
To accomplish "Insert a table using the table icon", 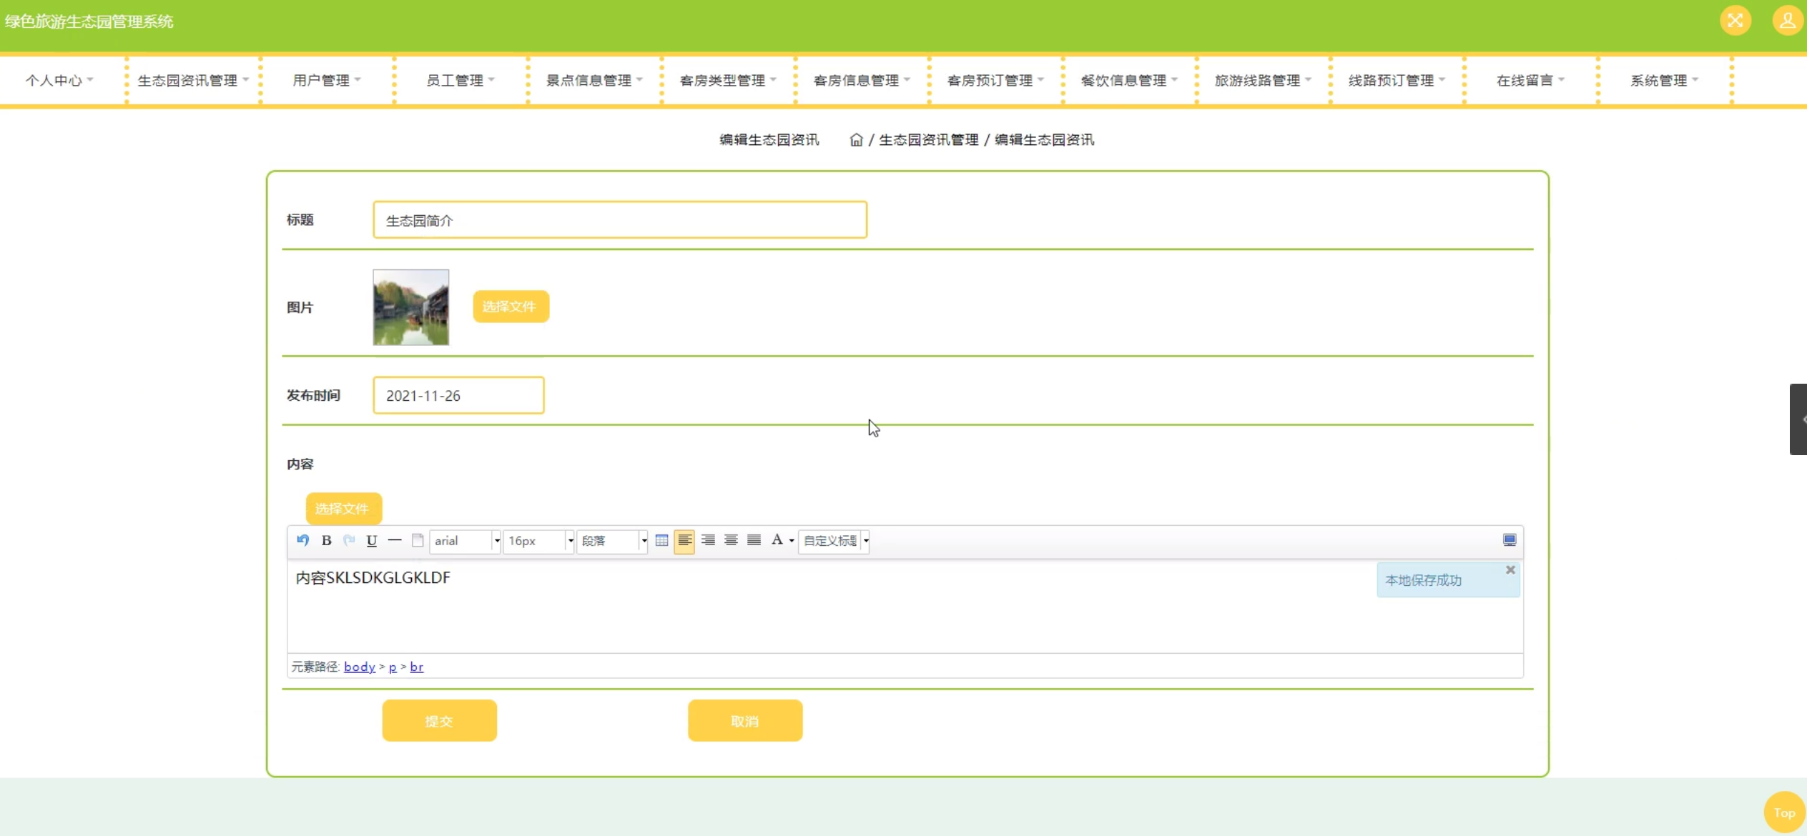I will (661, 540).
